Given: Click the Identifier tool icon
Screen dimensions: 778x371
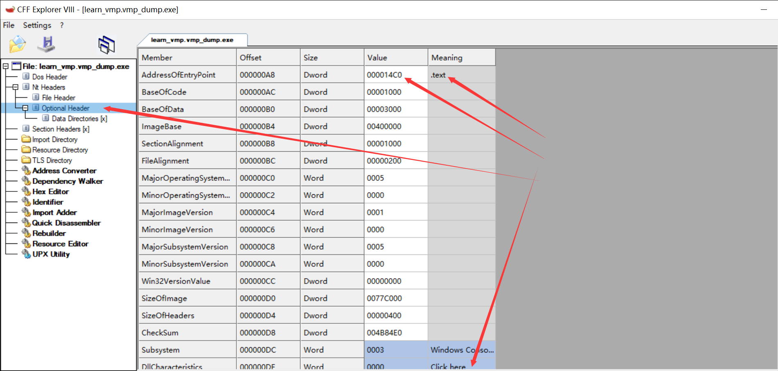Looking at the screenshot, I should 26,202.
